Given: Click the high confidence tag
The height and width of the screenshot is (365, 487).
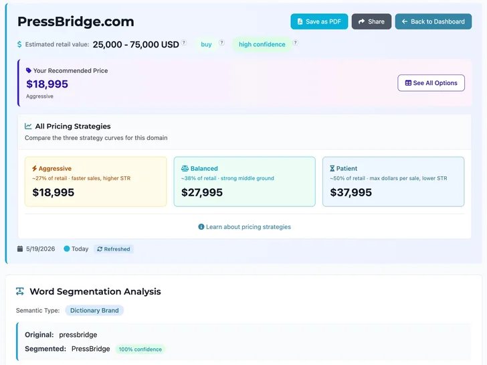Looking at the screenshot, I should click(x=262, y=44).
